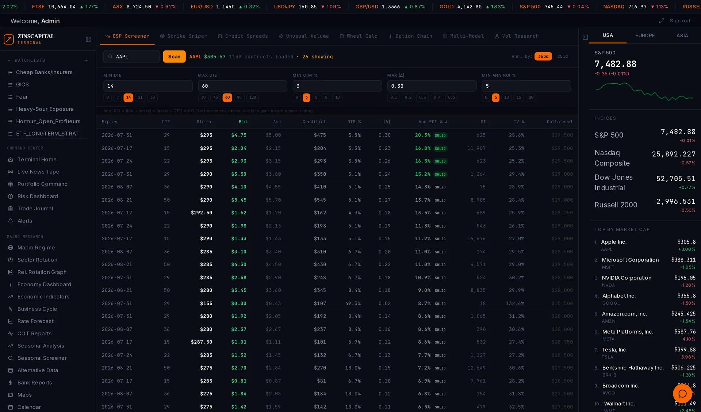
Task: Click Sign out link
Action: coord(680,21)
